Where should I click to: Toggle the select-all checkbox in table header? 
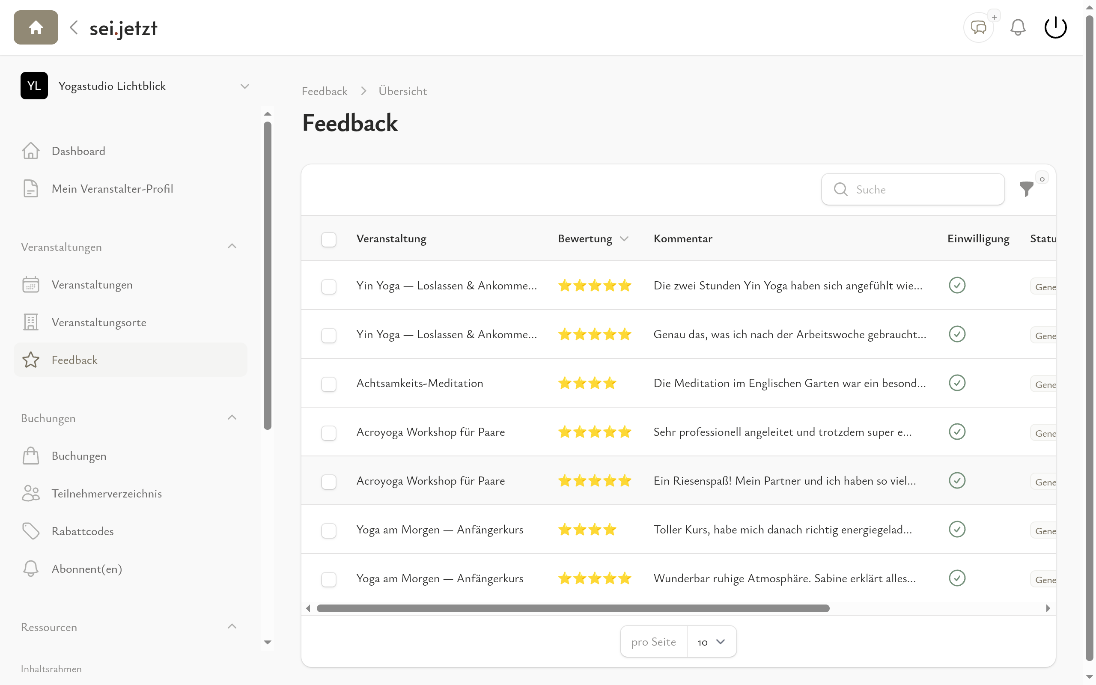point(329,239)
